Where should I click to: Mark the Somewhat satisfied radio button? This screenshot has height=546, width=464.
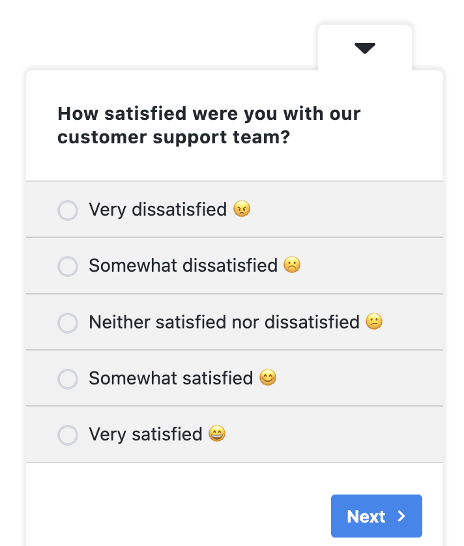tap(68, 379)
